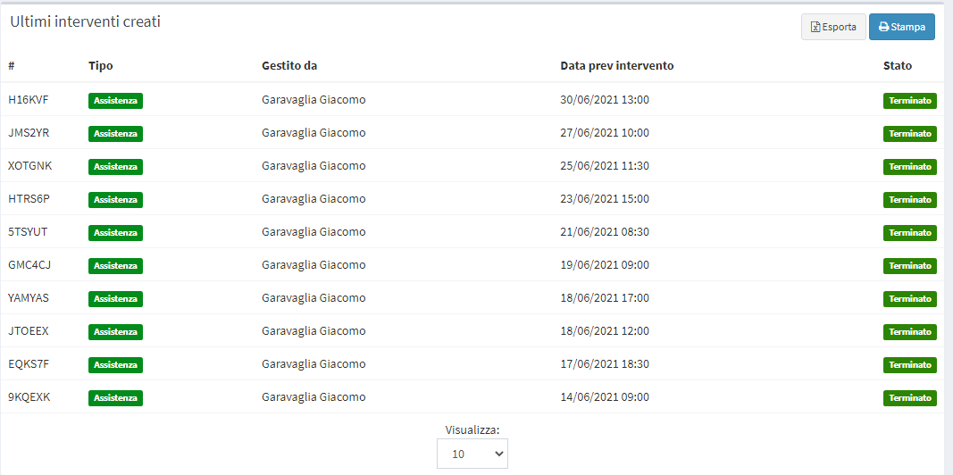
Task: Click the printer icon on Stampa button
Action: (883, 28)
